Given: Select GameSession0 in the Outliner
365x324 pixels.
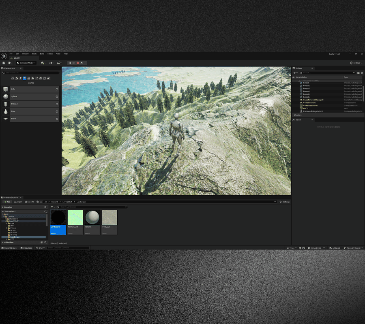Looking at the screenshot, I should tap(309, 103).
